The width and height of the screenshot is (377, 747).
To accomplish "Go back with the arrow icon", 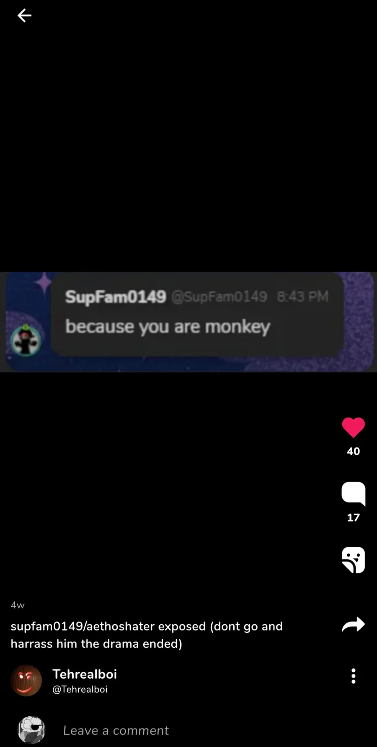I will point(24,16).
